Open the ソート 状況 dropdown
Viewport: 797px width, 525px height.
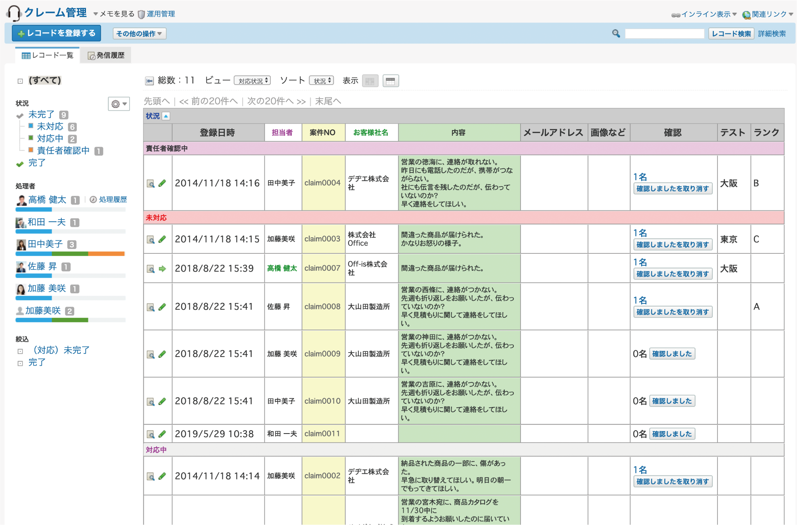(322, 81)
